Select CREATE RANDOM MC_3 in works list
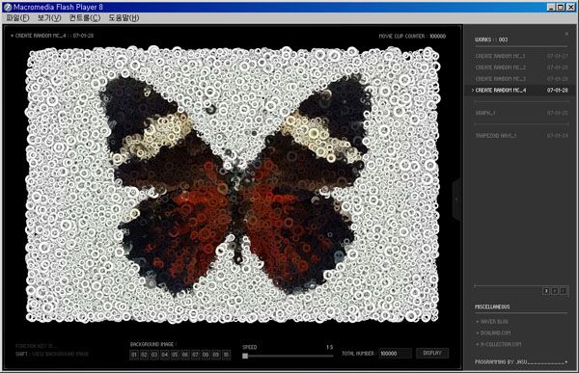Screen dimensions: 579x373 pyautogui.click(x=521, y=79)
